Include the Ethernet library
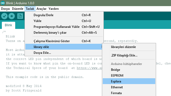Viewport: 171px width, 96px height. point(129,87)
